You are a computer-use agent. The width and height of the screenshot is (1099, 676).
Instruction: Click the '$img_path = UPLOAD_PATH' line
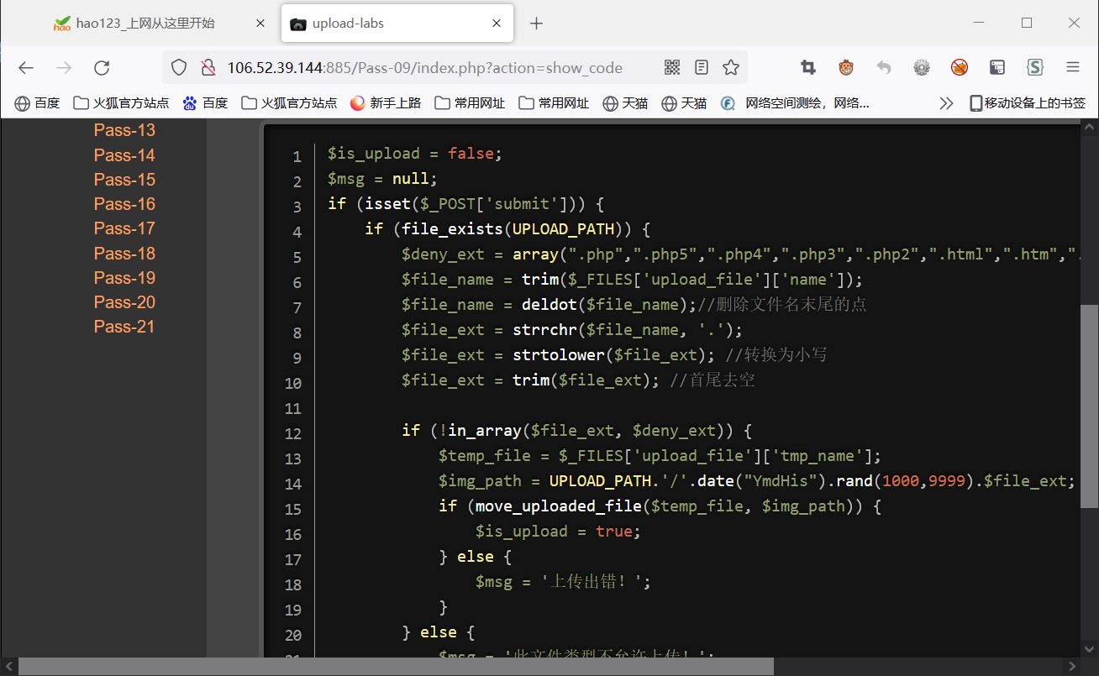[757, 481]
